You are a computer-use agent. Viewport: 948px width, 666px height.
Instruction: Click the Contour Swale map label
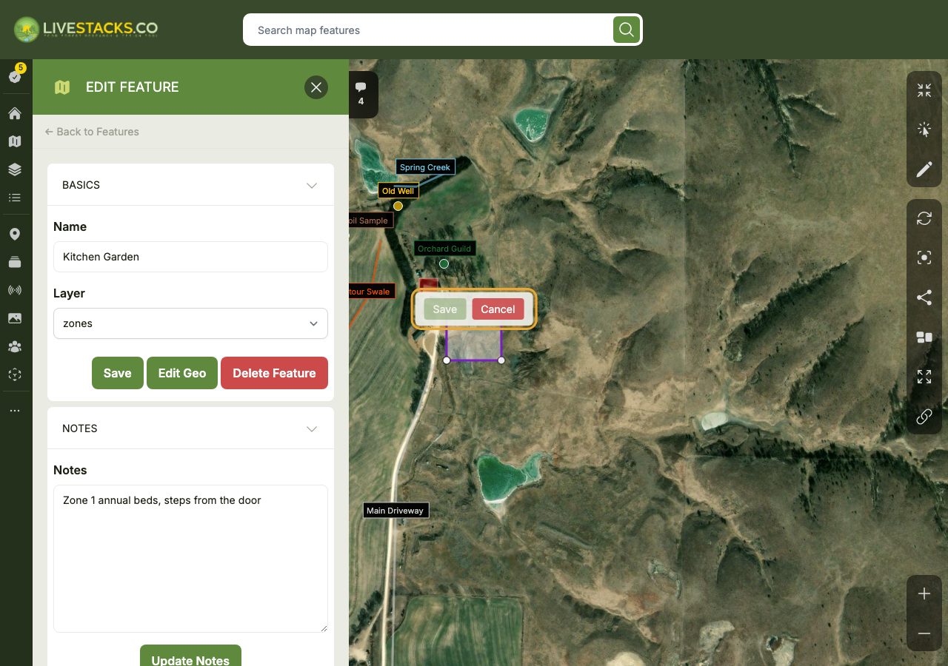[x=372, y=292]
